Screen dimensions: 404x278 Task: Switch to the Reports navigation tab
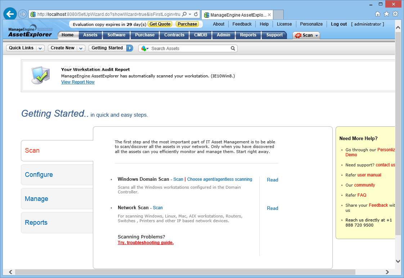(x=248, y=35)
